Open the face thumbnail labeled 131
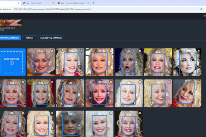This screenshot has width=206, height=137. pyautogui.click(x=70, y=93)
